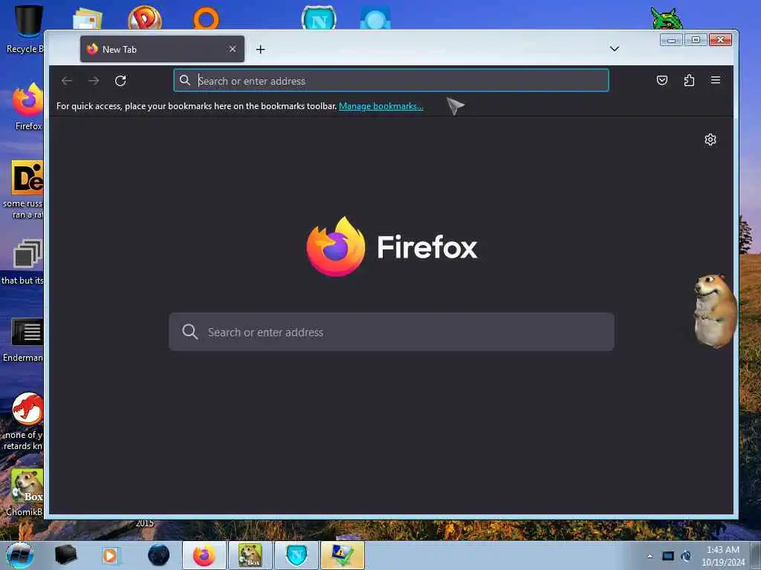This screenshot has width=761, height=570.
Task: Click the Firefox taskbar button
Action: pyautogui.click(x=204, y=555)
